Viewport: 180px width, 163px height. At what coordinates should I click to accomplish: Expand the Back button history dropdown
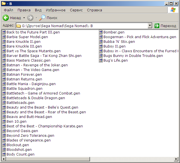coord(24,18)
